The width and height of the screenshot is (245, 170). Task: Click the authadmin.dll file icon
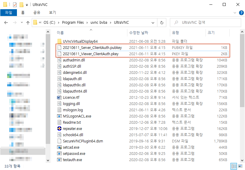point(59,60)
